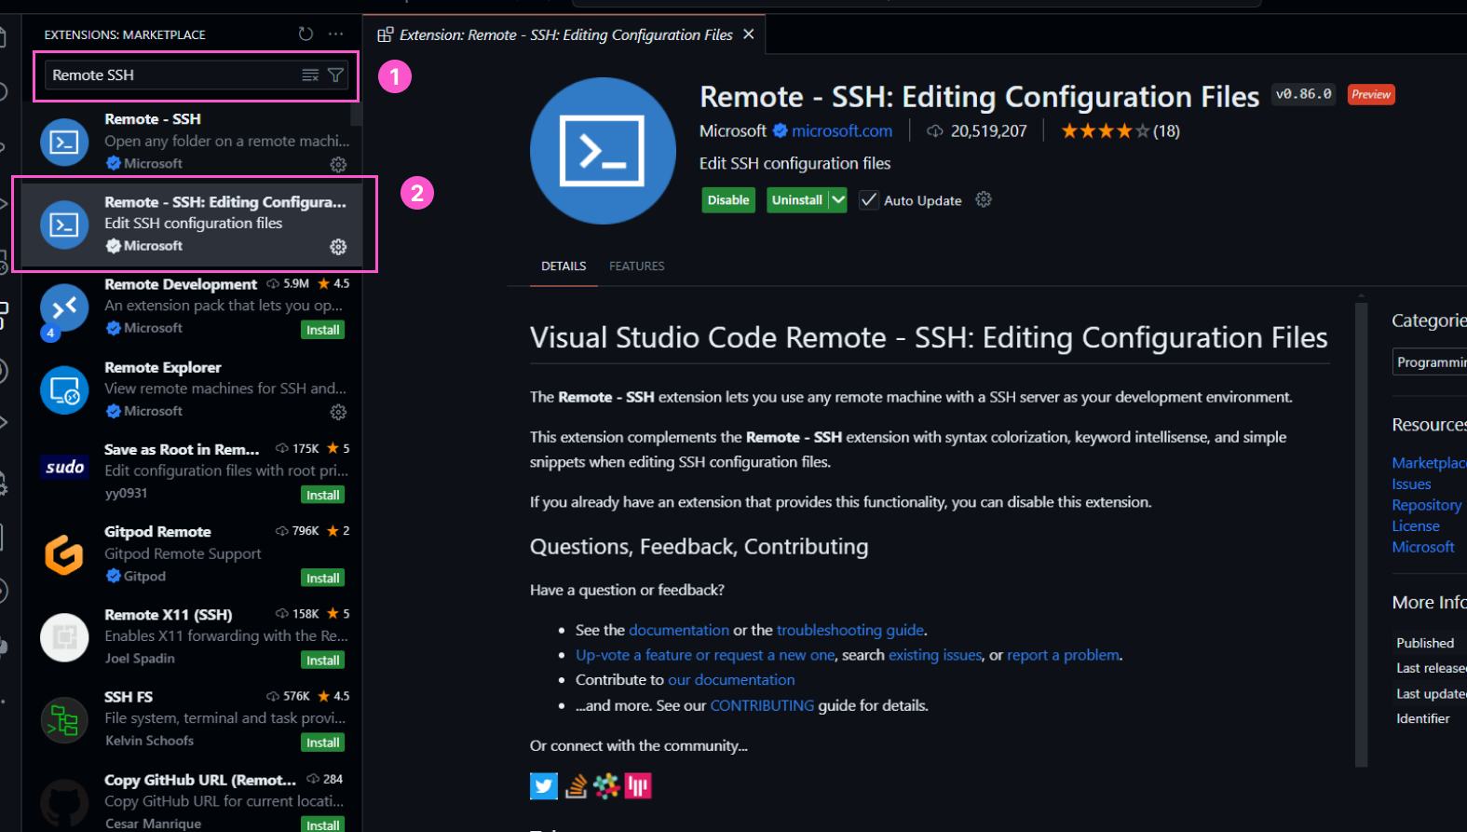Viewport: 1467px width, 832px height.
Task: Open the extension filter funnel menu
Action: click(335, 75)
